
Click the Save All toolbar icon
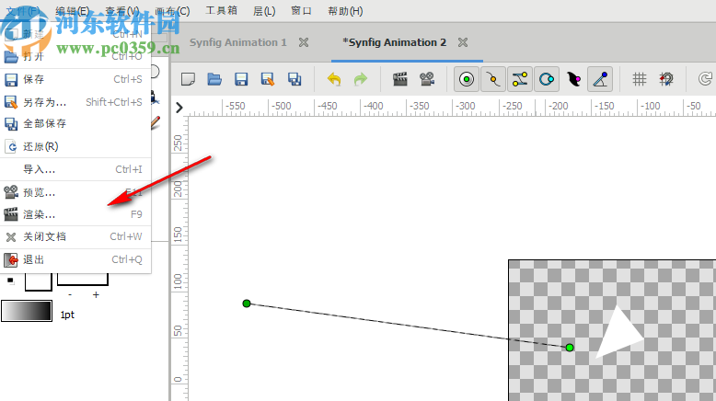click(294, 79)
